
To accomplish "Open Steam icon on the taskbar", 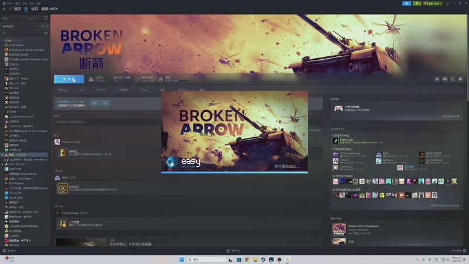I will (x=263, y=259).
